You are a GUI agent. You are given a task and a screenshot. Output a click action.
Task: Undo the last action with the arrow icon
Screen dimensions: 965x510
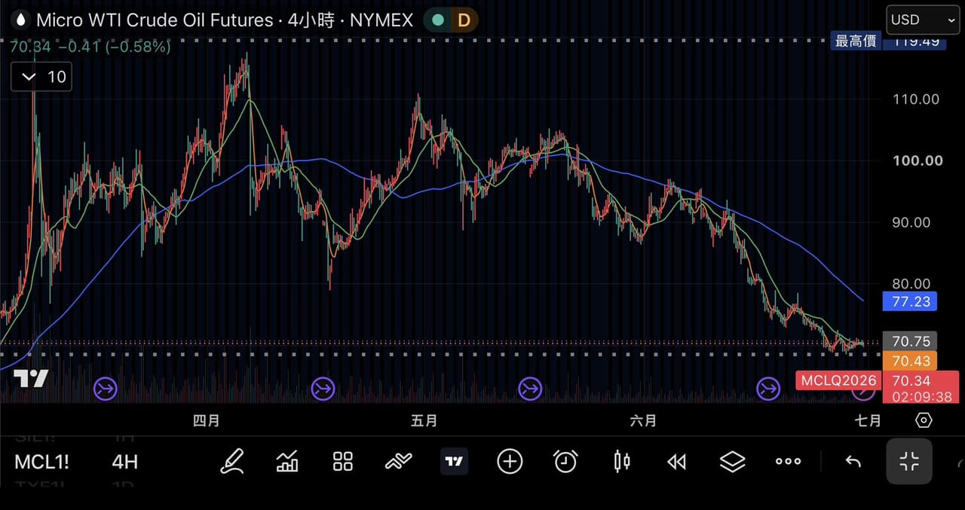point(853,462)
